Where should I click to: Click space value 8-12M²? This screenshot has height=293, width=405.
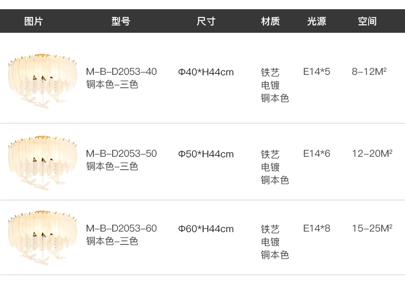[369, 72]
